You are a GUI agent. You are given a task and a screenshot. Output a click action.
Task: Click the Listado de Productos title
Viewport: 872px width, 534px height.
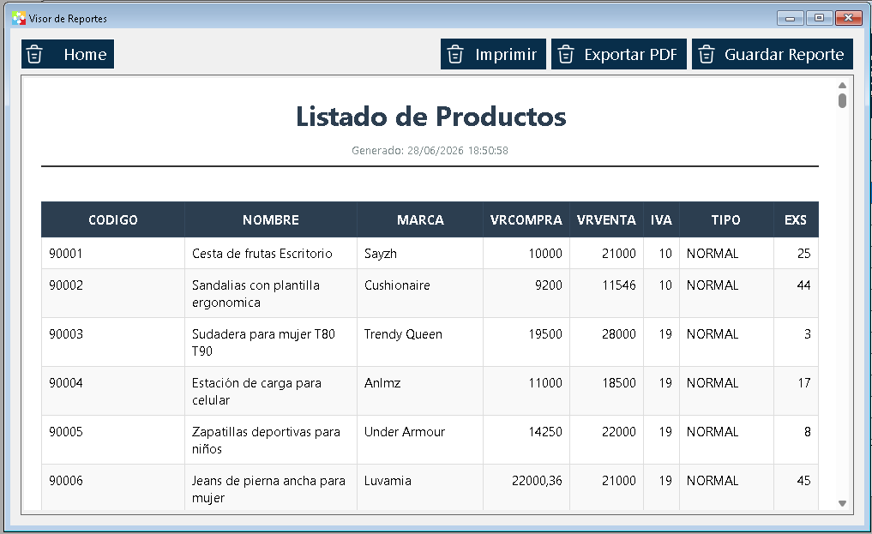click(430, 117)
